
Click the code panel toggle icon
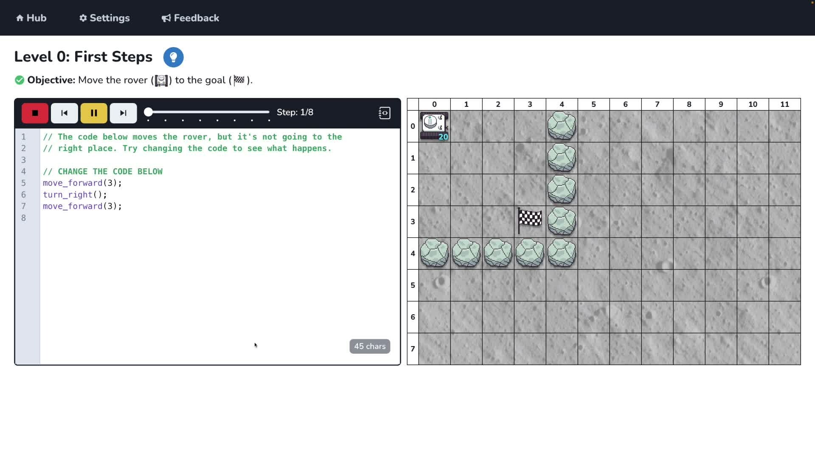[384, 113]
